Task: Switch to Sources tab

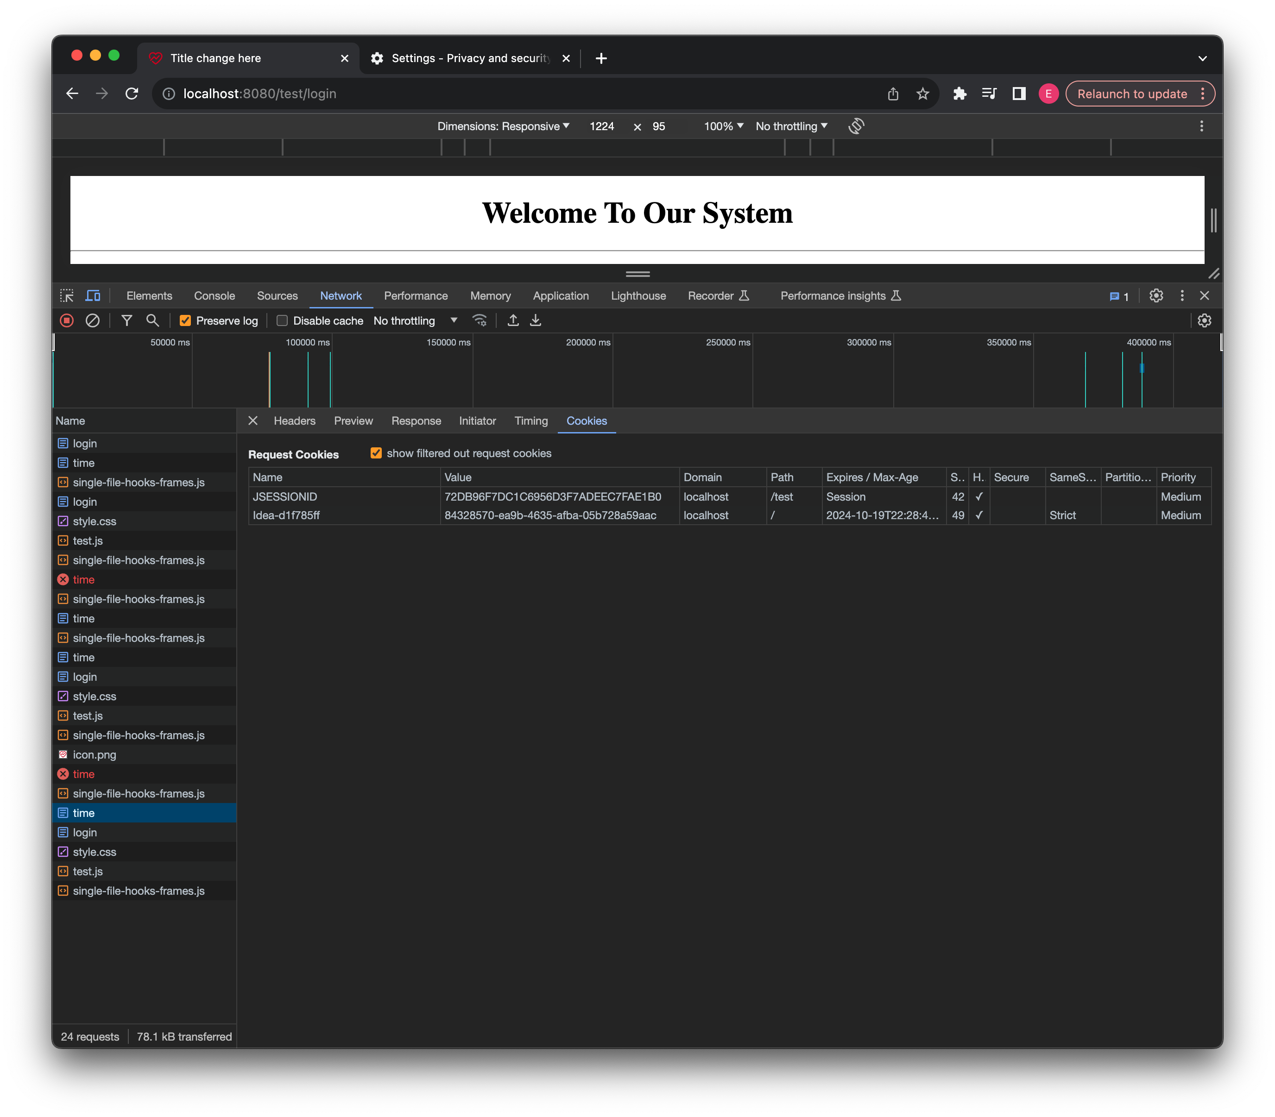Action: (277, 295)
